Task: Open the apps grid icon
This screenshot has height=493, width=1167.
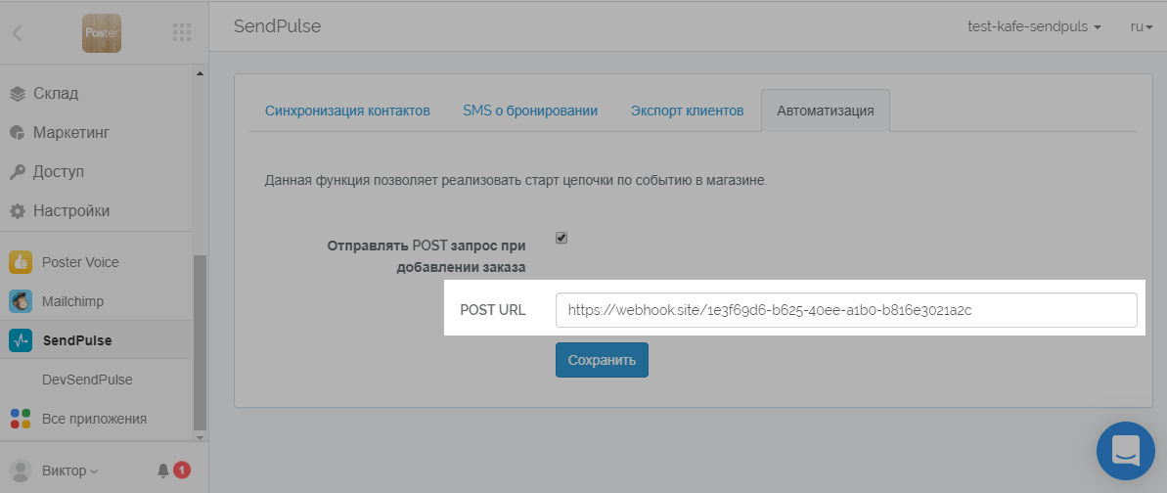Action: (x=182, y=32)
